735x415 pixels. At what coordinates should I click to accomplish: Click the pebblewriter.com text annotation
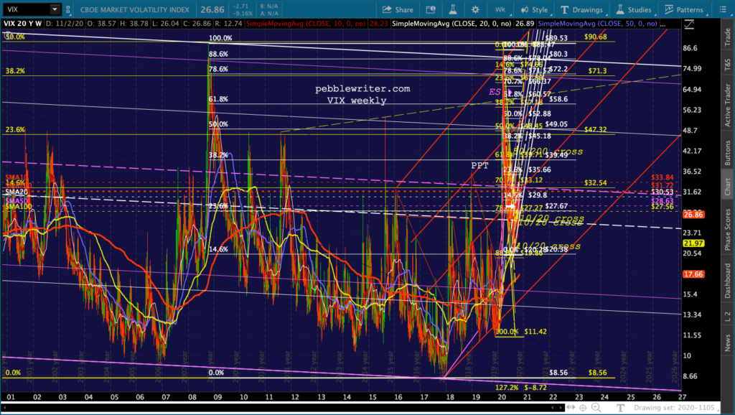pos(362,88)
